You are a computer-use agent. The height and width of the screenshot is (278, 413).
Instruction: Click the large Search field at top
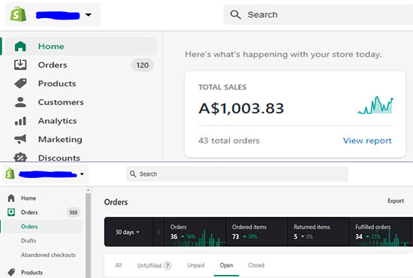[318, 15]
